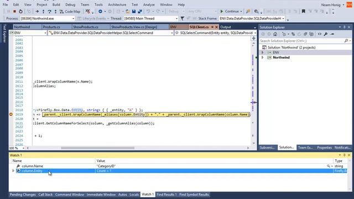This screenshot has height=199, width=354.
Task: Continue debugging execution
Action: pyautogui.click(x=230, y=11)
